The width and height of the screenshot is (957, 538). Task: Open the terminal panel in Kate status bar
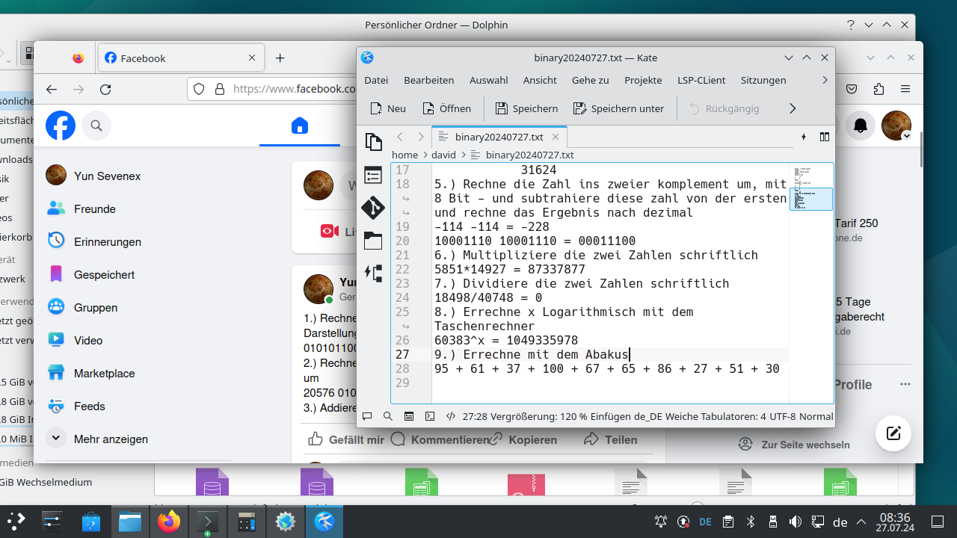[430, 416]
